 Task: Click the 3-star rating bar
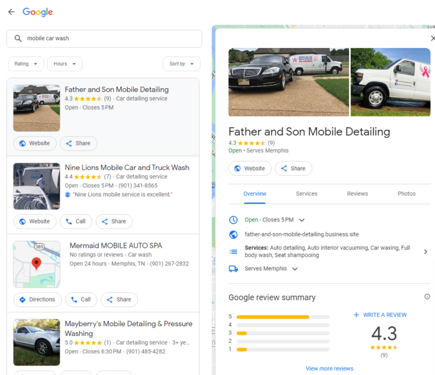pos(283,333)
